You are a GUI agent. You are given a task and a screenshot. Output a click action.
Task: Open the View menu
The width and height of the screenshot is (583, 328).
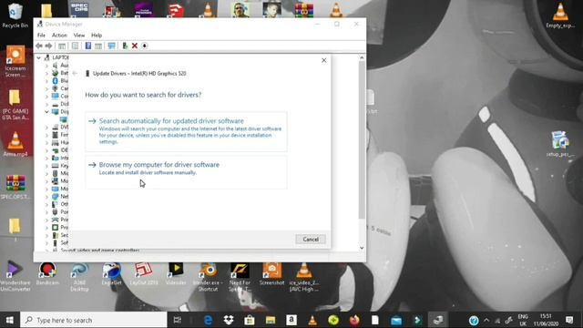[x=79, y=36]
